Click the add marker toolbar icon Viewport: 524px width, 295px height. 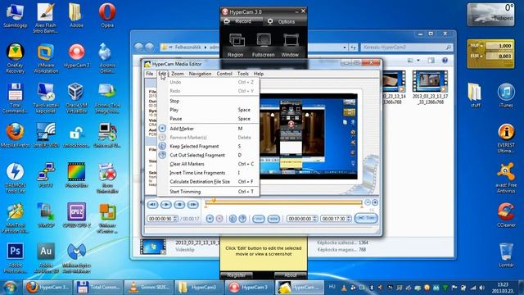[210, 219]
